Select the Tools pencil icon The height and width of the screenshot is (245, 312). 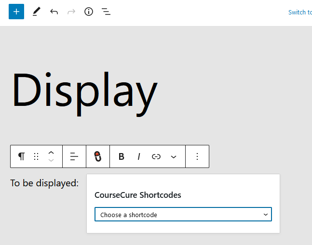pos(37,12)
